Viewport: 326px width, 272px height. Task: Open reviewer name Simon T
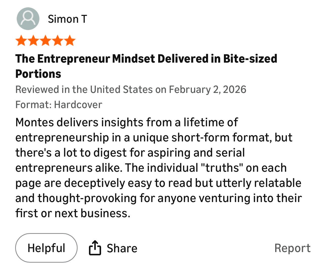pos(67,19)
